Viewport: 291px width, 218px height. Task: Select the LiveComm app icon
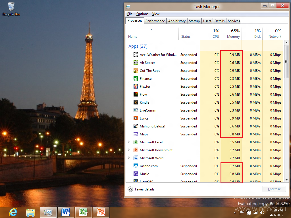pyautogui.click(x=136, y=110)
